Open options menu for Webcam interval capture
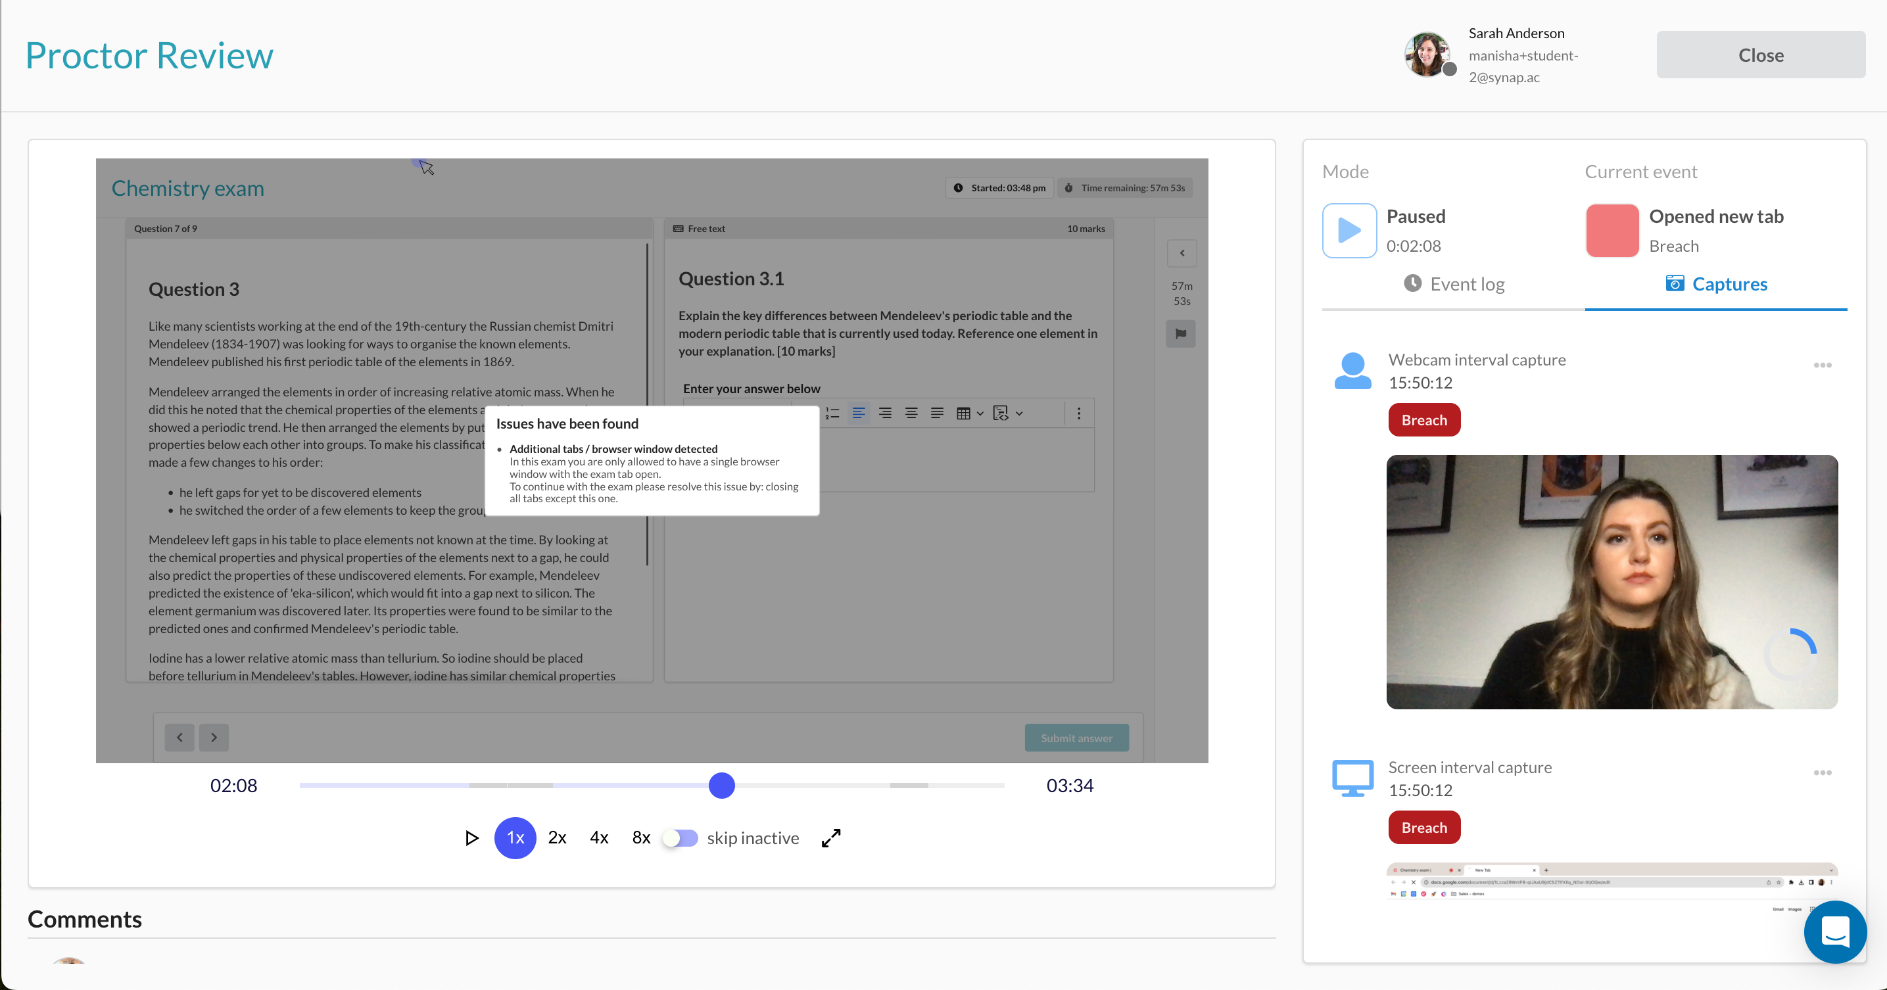The width and height of the screenshot is (1887, 990). [x=1822, y=365]
